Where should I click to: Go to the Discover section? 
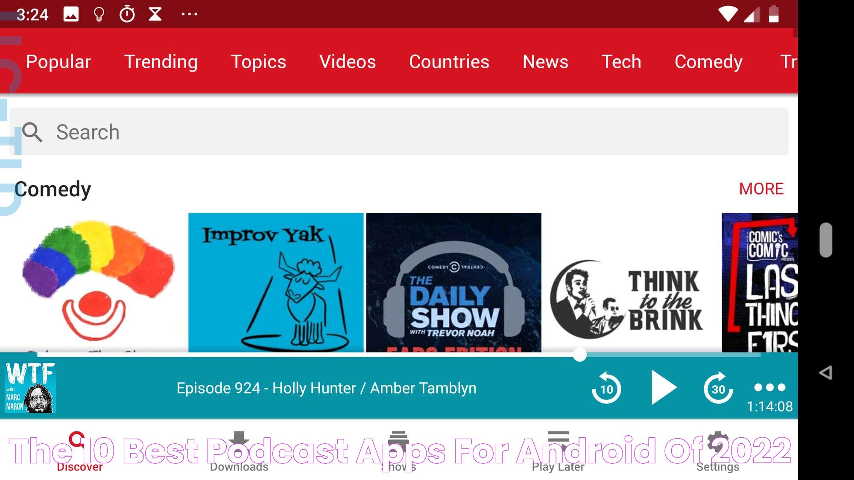pos(80,451)
